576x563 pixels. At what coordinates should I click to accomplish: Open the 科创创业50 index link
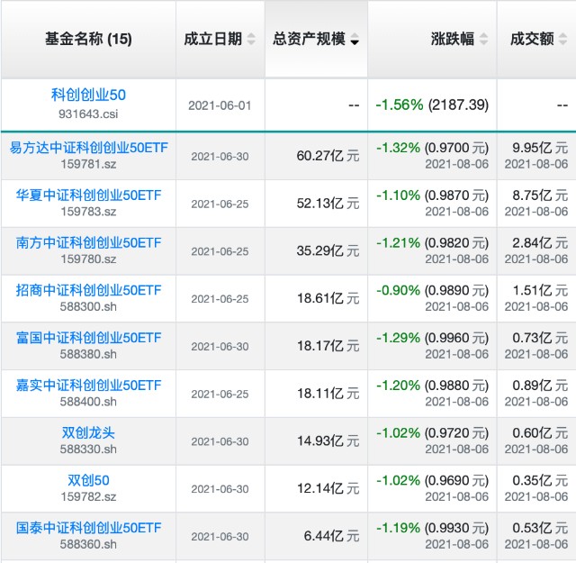(88, 95)
